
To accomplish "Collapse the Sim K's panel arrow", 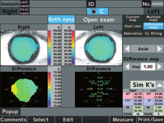I will [160, 85].
